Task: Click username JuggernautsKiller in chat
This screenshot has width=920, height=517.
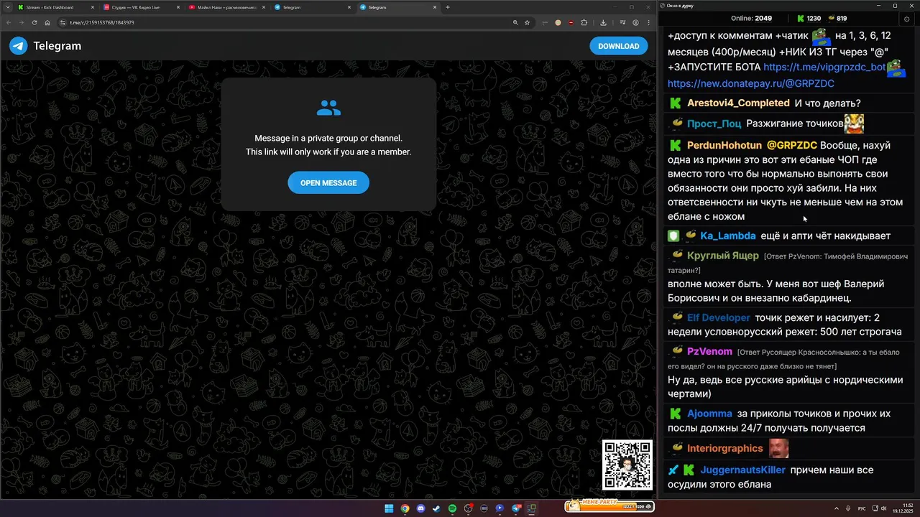Action: [743, 470]
